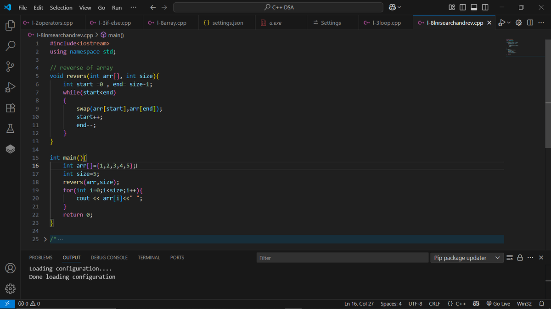Screen dimensions: 551x309
Task: Click the C++ DSA command center search box
Action: pyautogui.click(x=278, y=7)
